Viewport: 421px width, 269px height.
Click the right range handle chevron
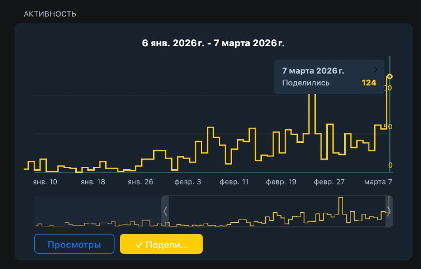389,211
